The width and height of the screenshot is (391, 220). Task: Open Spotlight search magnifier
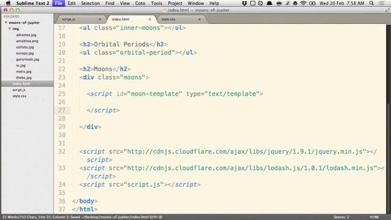point(371,3)
